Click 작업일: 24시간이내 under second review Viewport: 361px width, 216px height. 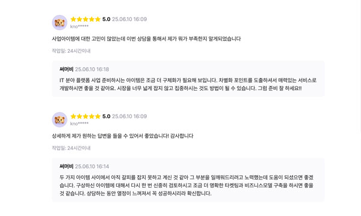(71, 148)
